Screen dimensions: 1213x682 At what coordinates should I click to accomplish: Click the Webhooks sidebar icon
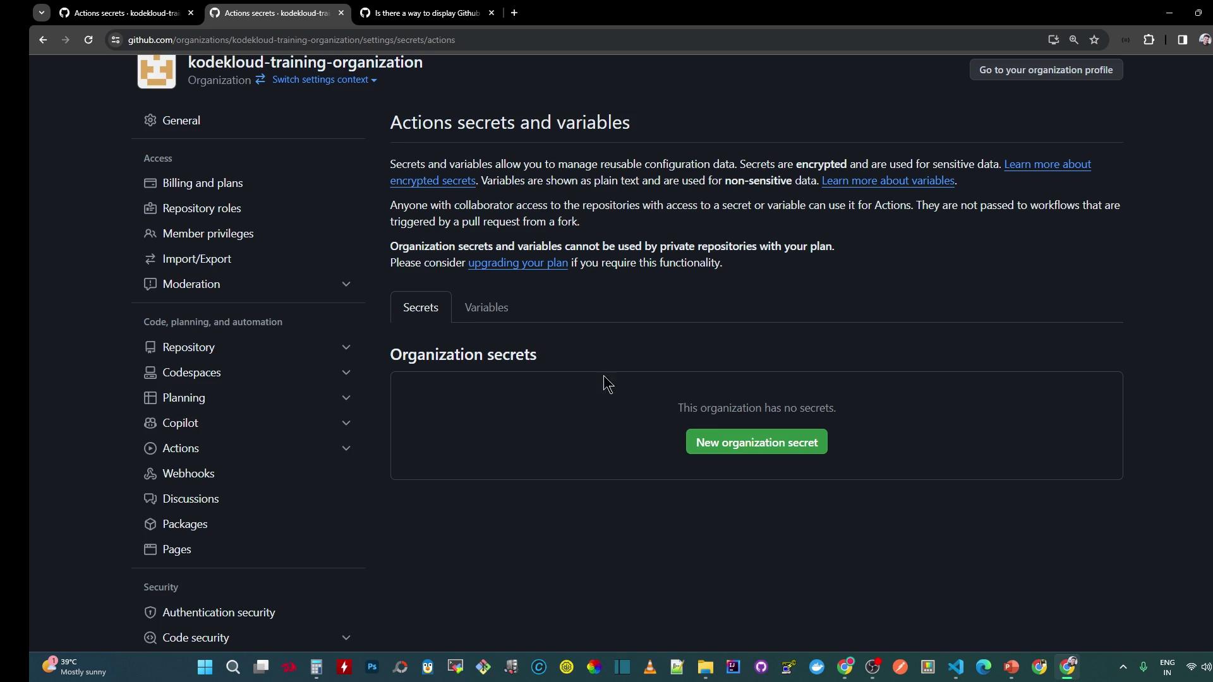(x=150, y=474)
